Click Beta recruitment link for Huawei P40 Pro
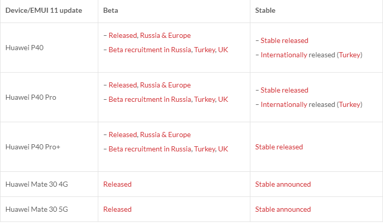 click(x=168, y=99)
